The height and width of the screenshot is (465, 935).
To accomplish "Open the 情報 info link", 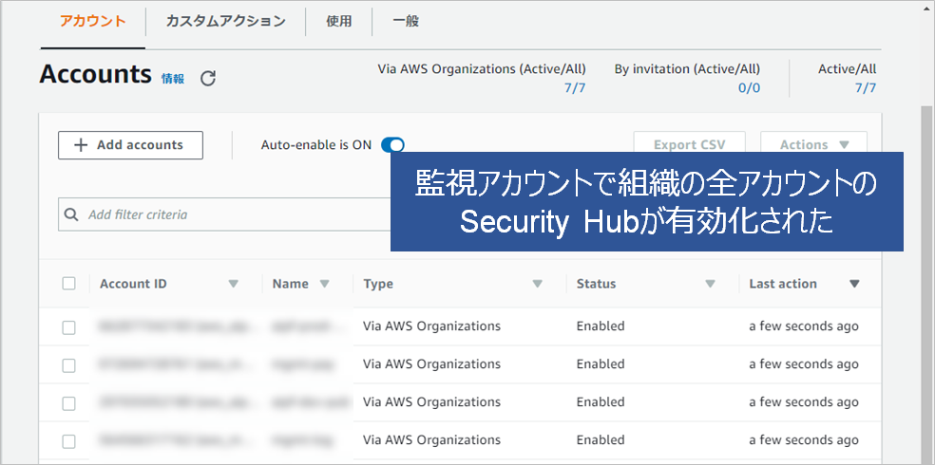I will pyautogui.click(x=173, y=79).
